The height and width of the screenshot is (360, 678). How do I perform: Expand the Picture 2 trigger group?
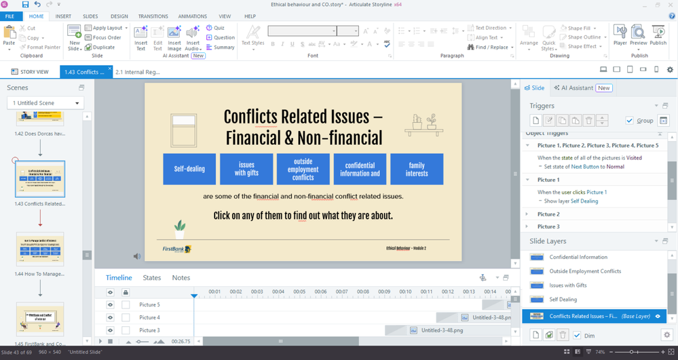[x=528, y=214]
